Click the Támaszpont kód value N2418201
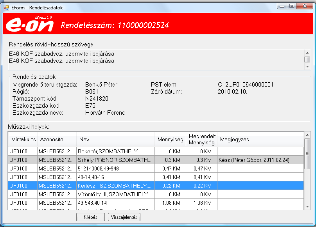Image resolution: width=316 pixels, height=227 pixels. pos(98,99)
